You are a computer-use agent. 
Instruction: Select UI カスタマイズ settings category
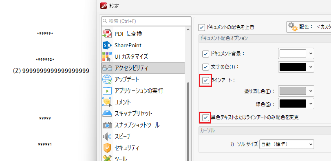click(143, 57)
